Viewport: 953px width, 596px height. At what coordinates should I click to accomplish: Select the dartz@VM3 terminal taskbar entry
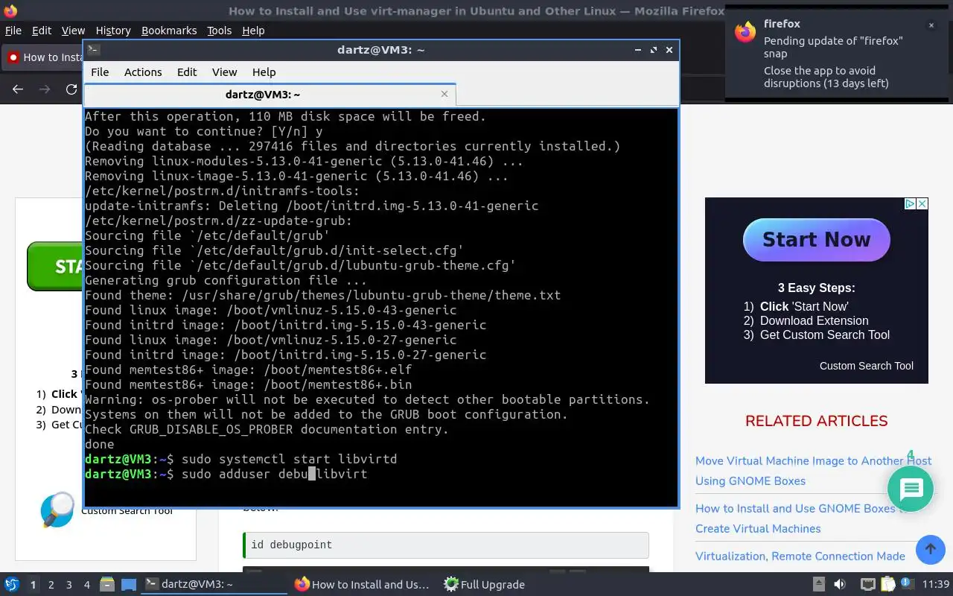214,585
